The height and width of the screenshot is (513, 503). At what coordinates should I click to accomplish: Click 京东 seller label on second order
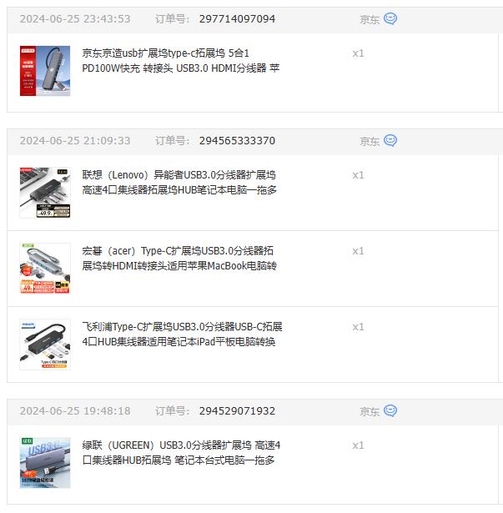pyautogui.click(x=370, y=141)
